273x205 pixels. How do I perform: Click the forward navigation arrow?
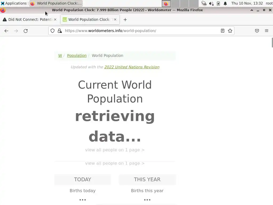(x=16, y=31)
